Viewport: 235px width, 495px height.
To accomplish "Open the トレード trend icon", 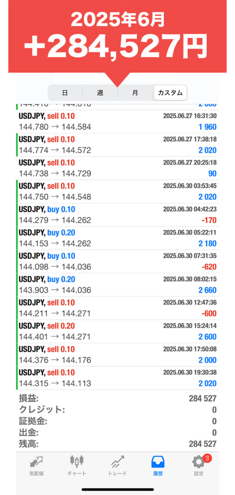I will tap(118, 462).
